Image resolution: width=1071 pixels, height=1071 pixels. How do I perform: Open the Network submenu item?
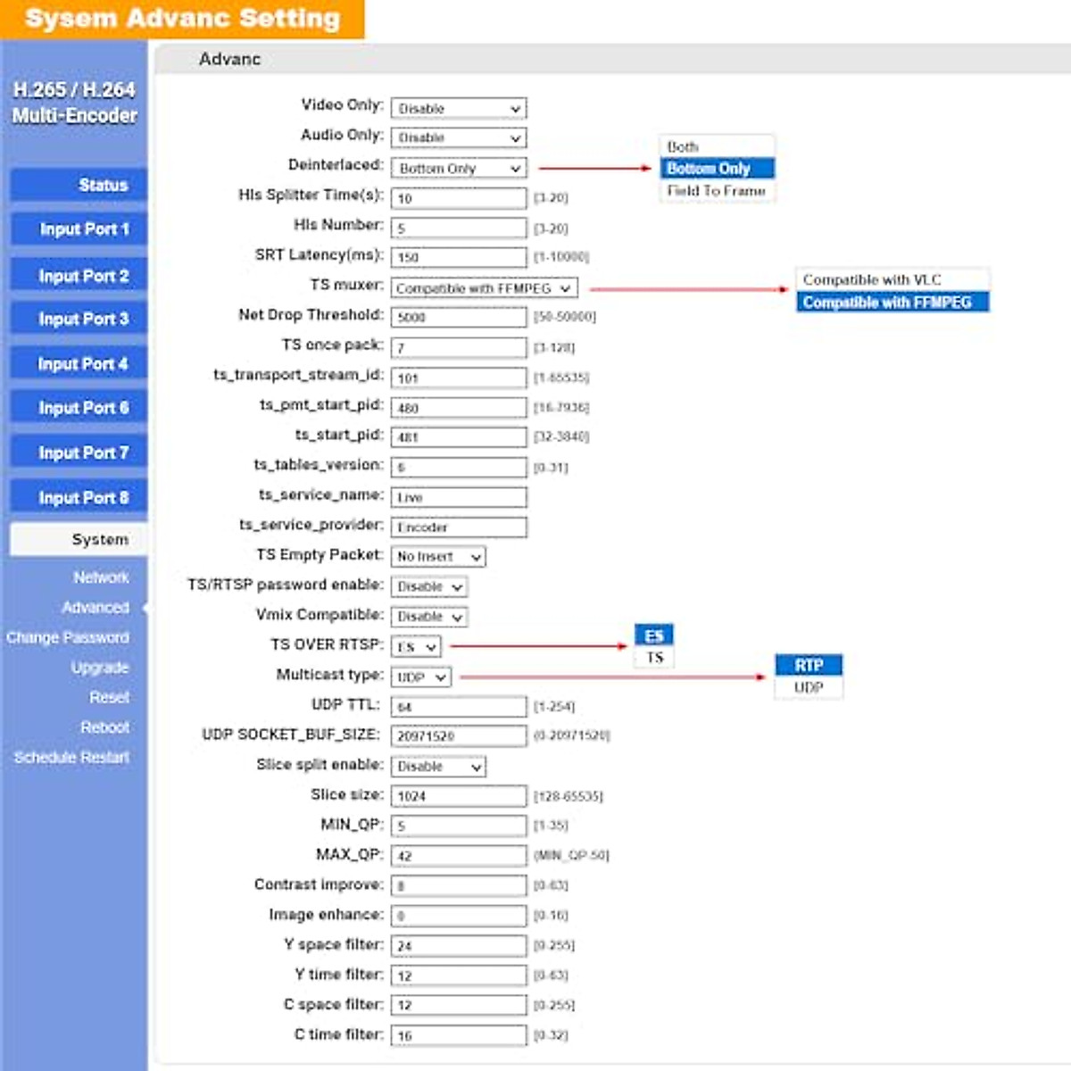(101, 577)
